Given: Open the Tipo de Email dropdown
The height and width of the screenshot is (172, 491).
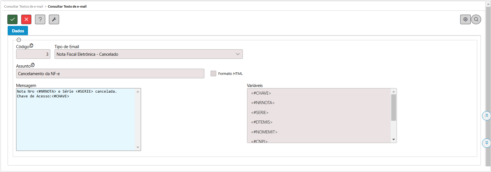Looking at the screenshot, I should 148,54.
